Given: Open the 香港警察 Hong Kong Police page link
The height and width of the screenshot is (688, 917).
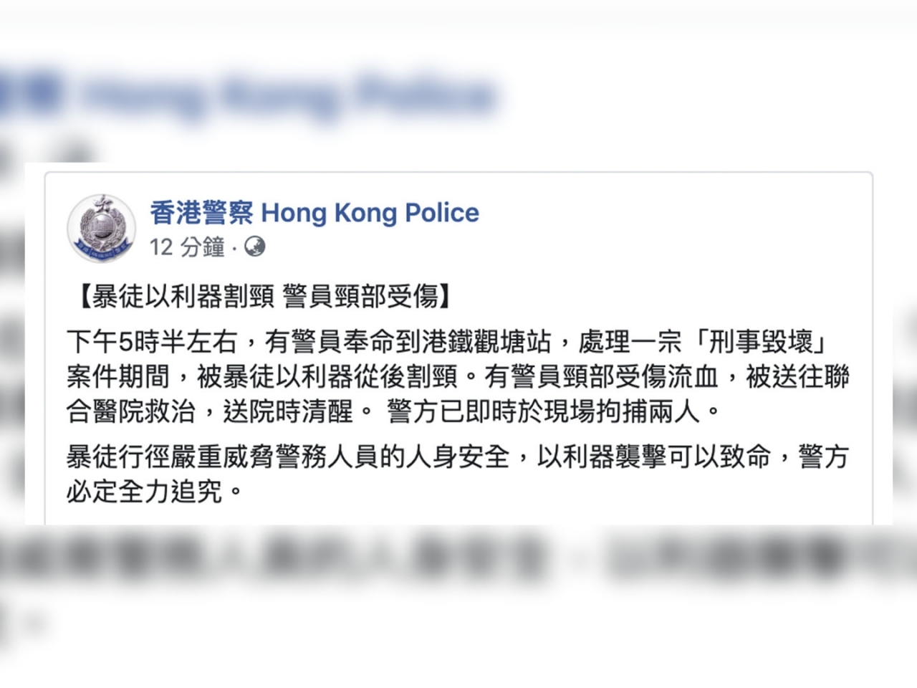Looking at the screenshot, I should pos(315,212).
